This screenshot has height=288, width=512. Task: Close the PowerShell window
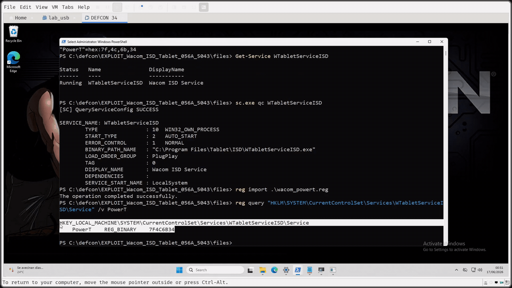tap(442, 42)
